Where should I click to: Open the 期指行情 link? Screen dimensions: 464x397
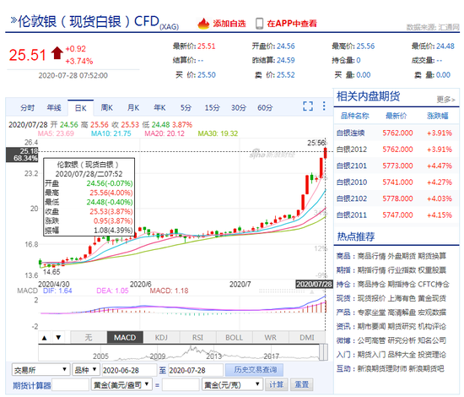click(371, 270)
